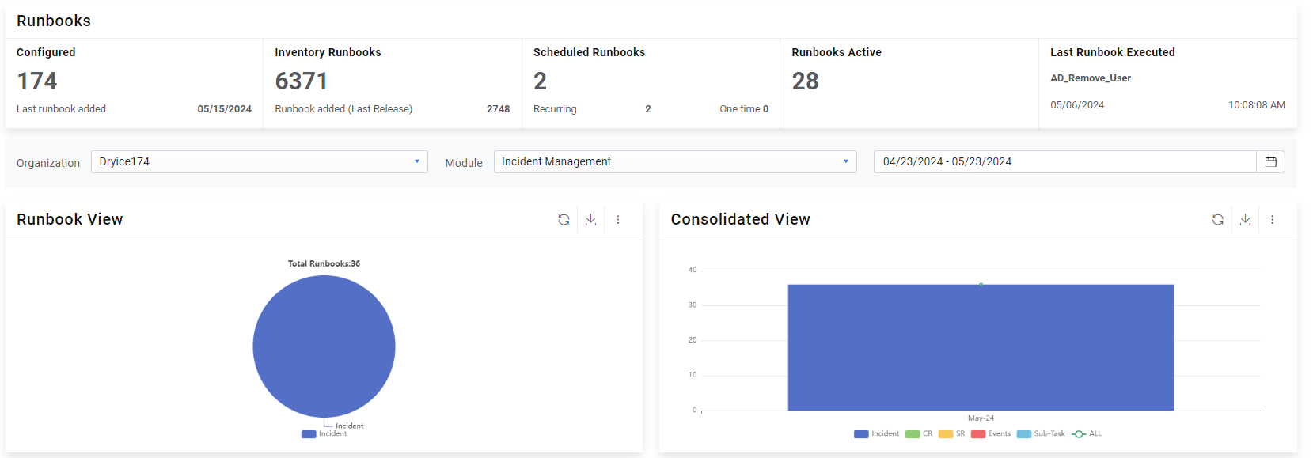Refresh the Consolidated View chart

click(x=1218, y=220)
